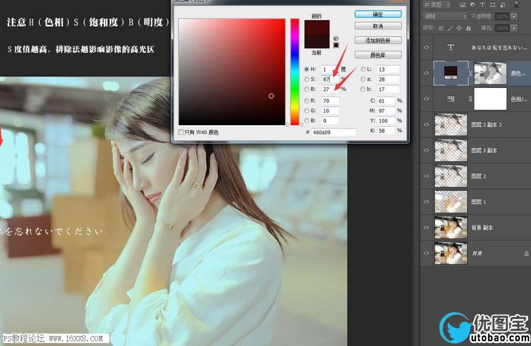Open the opacity 不透明度 dropdown arrow
Screen dimensions: 531x346
click(513, 17)
